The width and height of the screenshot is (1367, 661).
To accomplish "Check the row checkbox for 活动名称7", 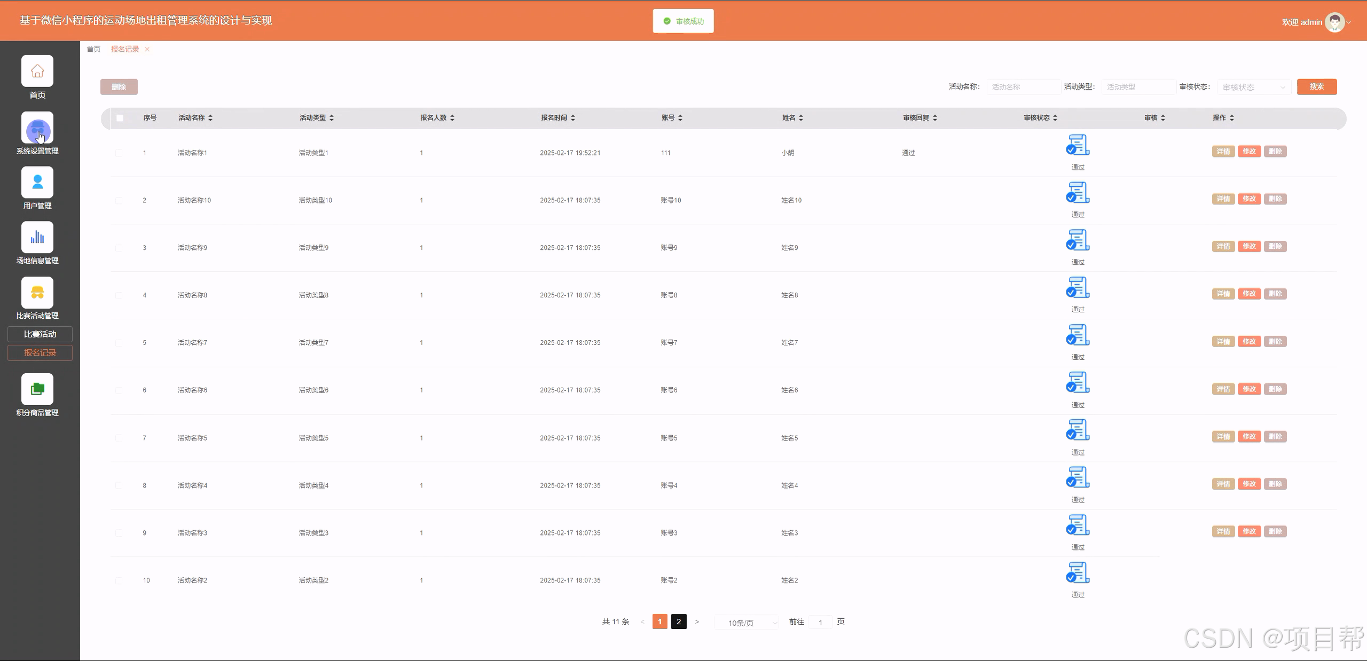I will [x=119, y=343].
